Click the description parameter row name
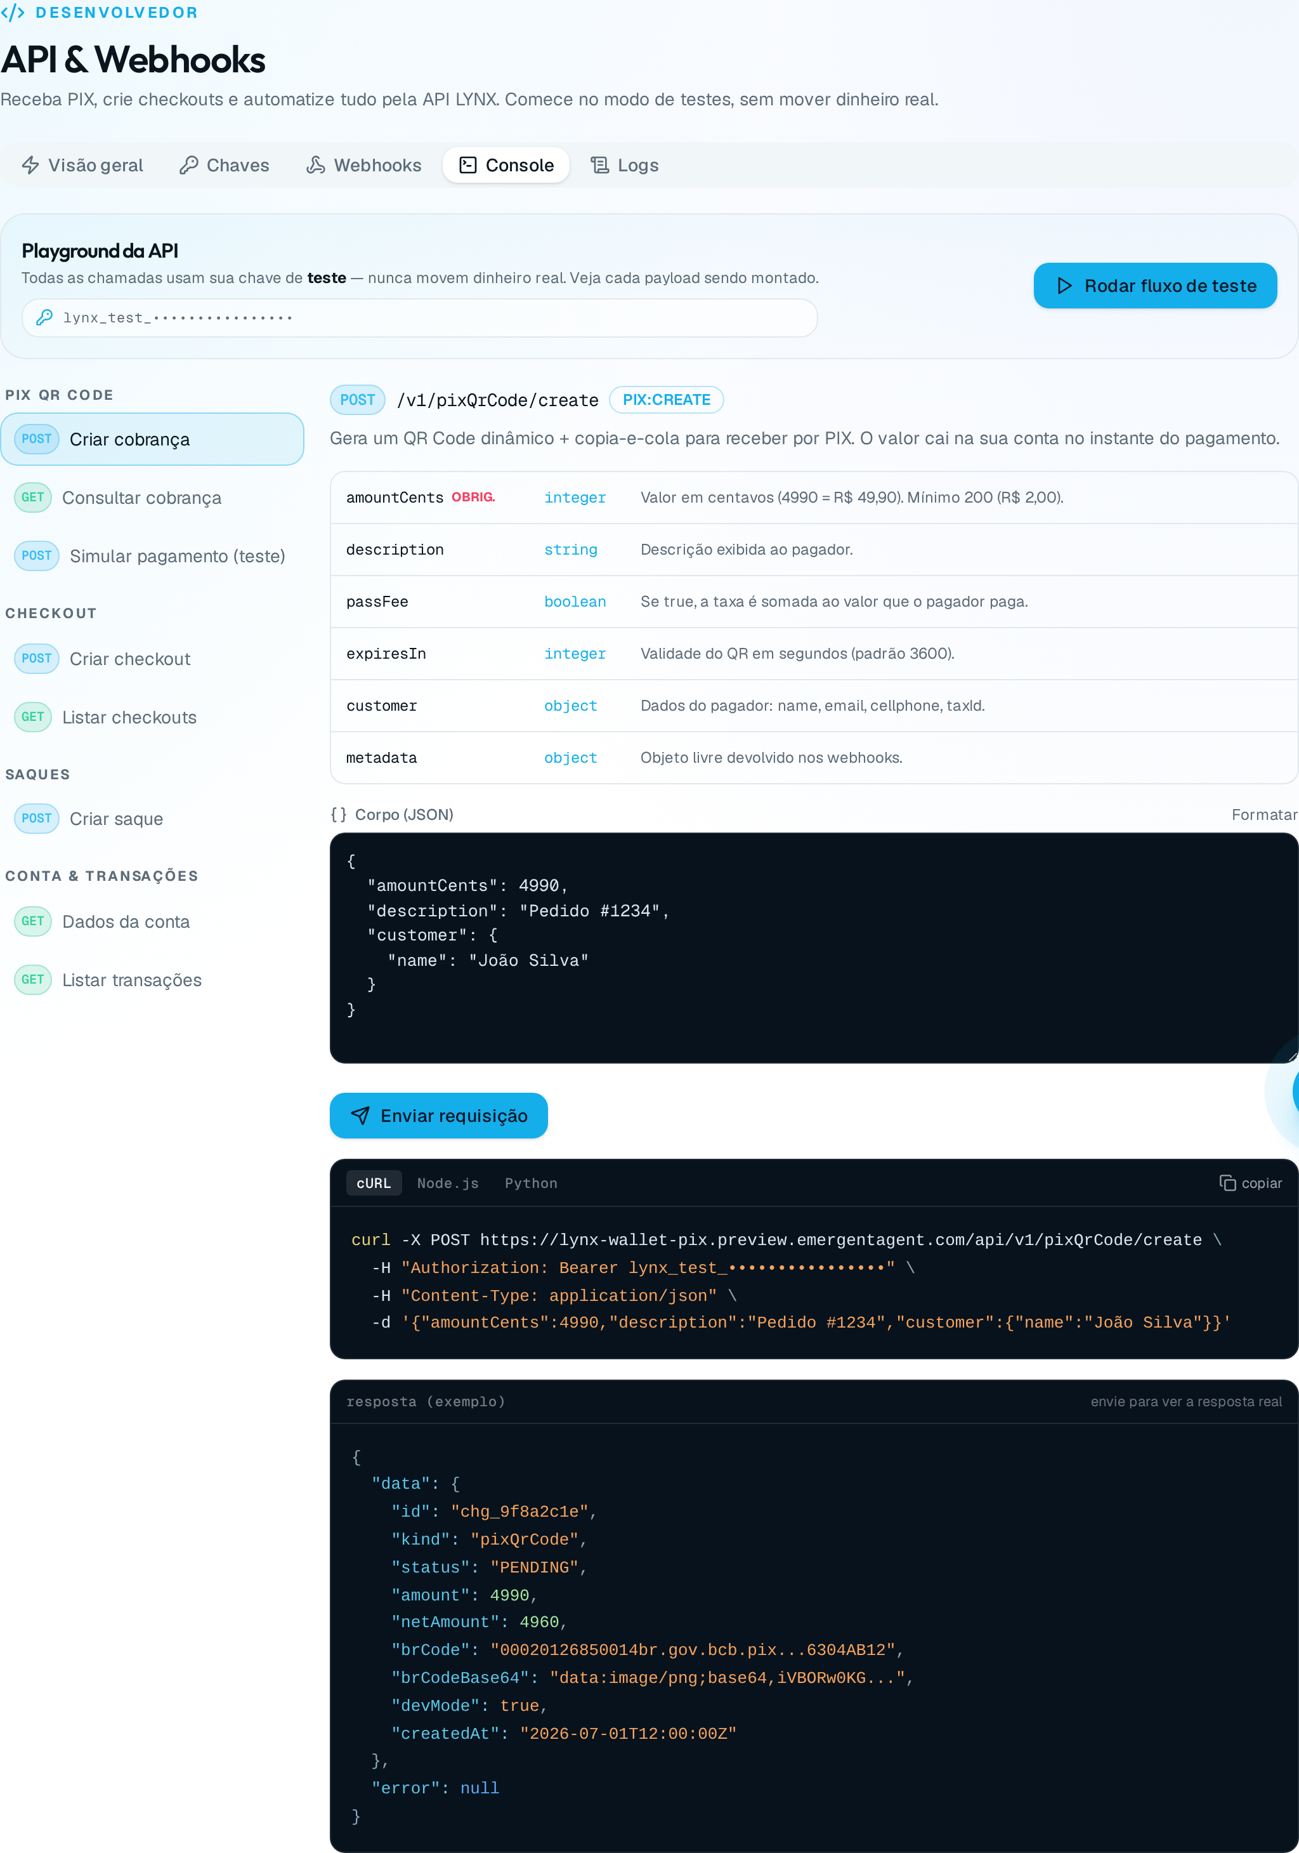Image resolution: width=1299 pixels, height=1853 pixels. tap(395, 550)
